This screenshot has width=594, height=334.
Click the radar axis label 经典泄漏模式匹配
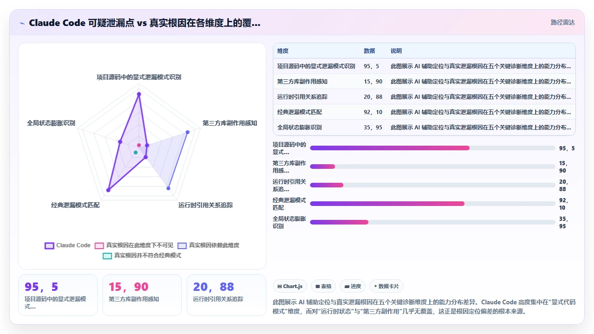pyautogui.click(x=75, y=205)
